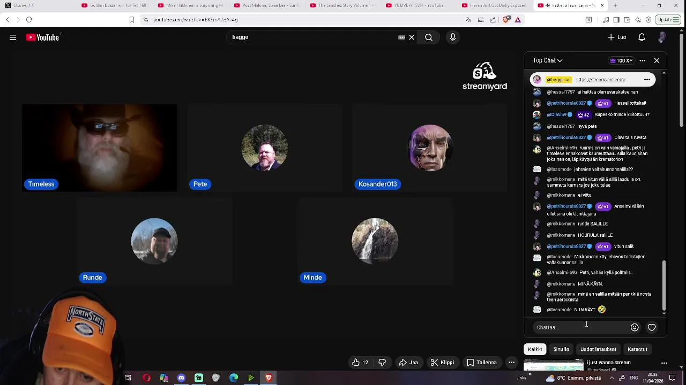Save the video with Tallenna button
The image size is (686, 385).
(x=482, y=363)
